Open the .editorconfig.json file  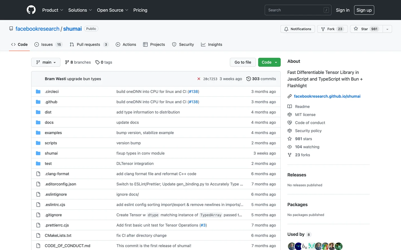coord(60,184)
